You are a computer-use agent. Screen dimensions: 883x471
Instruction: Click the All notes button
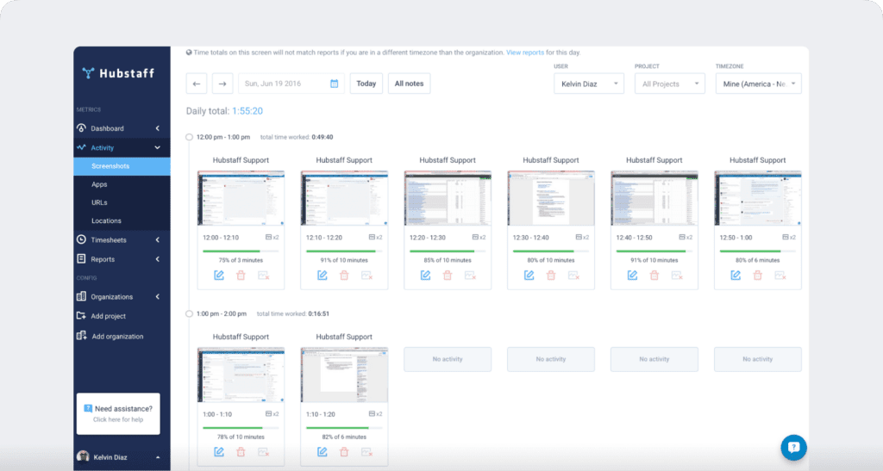[x=409, y=84]
